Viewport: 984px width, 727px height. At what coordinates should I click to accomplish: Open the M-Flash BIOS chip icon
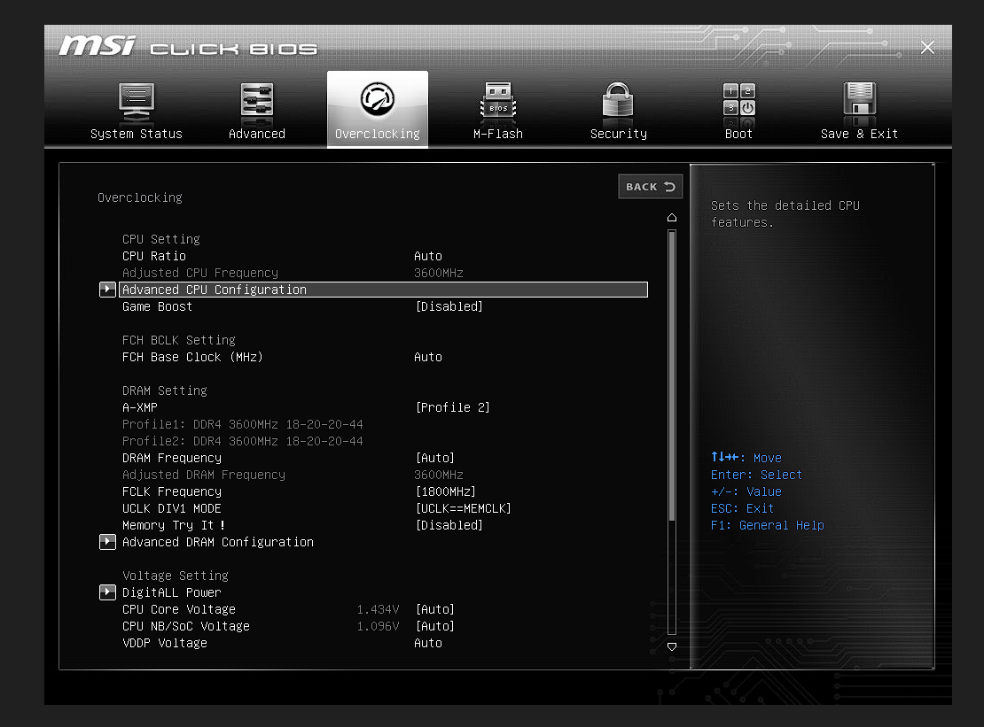497,101
